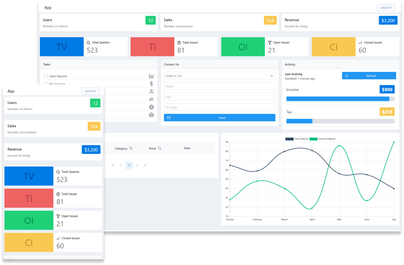404x265 pixels.
Task: Click the group of users icon in Tasks
Action: pos(151,99)
